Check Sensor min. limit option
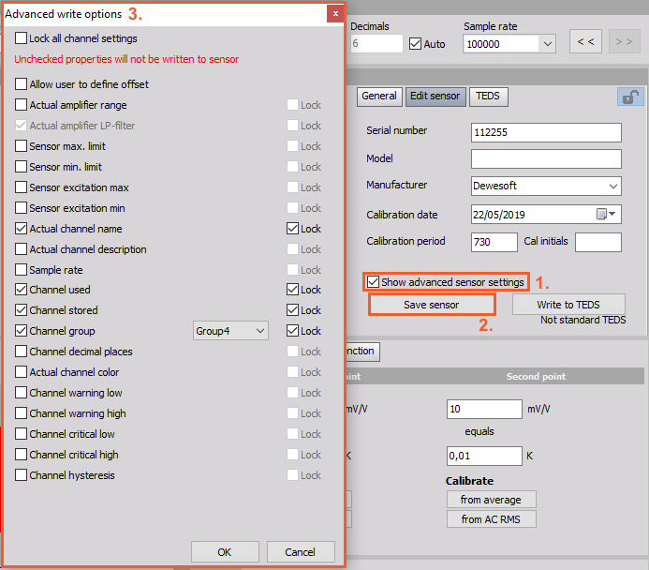 pyautogui.click(x=22, y=167)
